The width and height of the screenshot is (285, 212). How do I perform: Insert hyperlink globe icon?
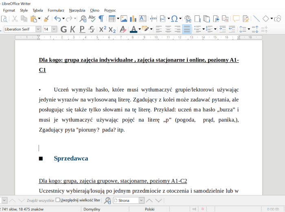pyautogui.click(x=188, y=19)
